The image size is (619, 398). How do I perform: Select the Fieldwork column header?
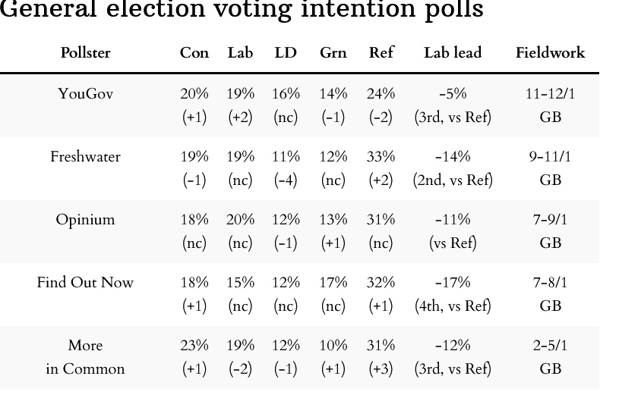550,53
